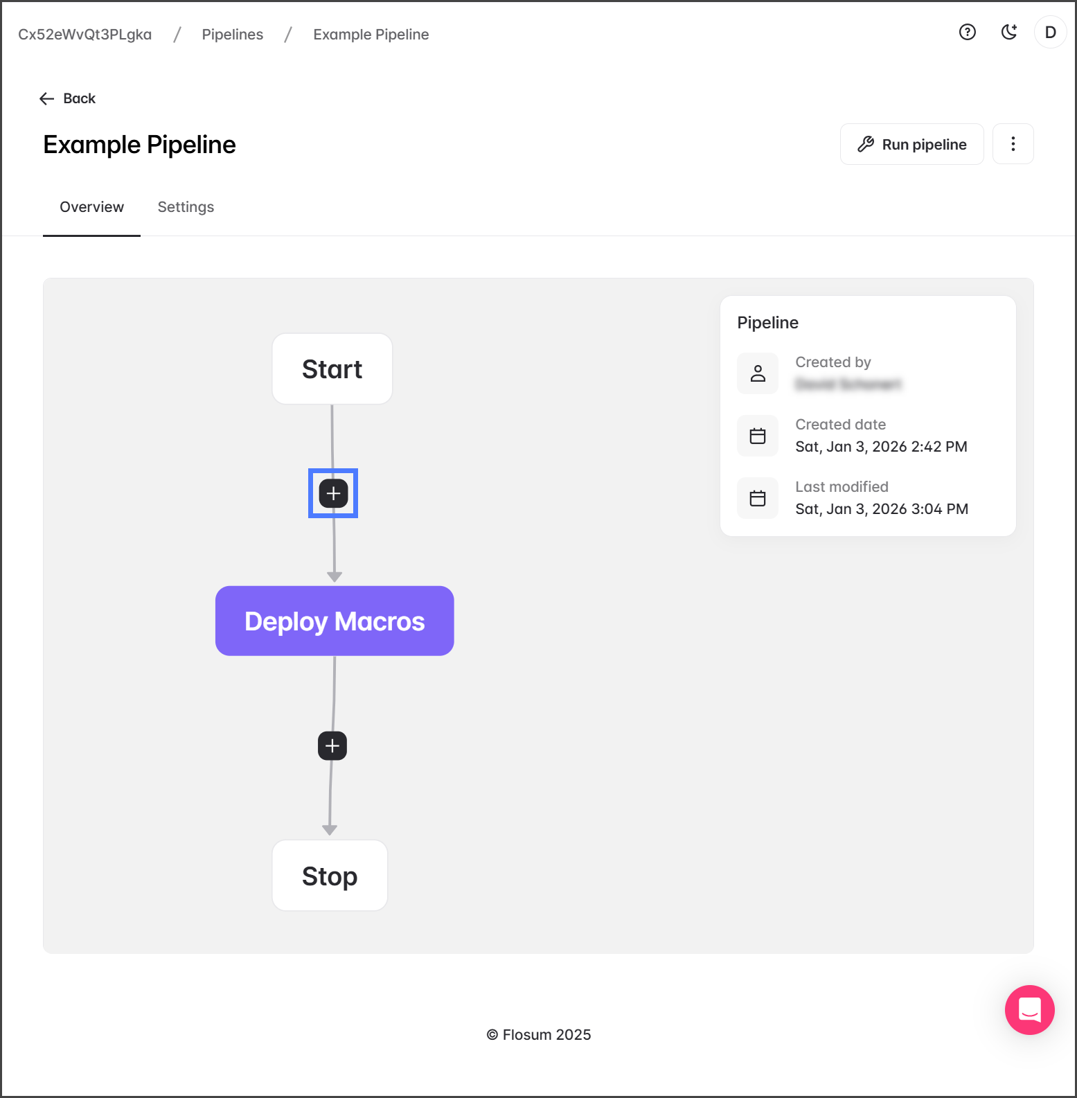Screen dimensions: 1077x1098
Task: Open the user avatar D menu
Action: [x=1050, y=33]
